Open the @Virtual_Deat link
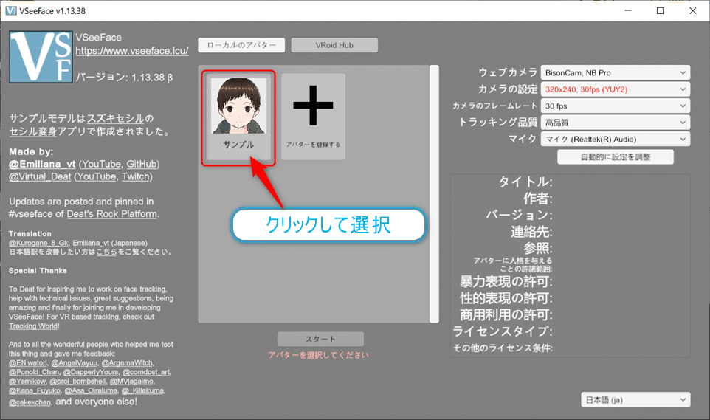 [40, 176]
